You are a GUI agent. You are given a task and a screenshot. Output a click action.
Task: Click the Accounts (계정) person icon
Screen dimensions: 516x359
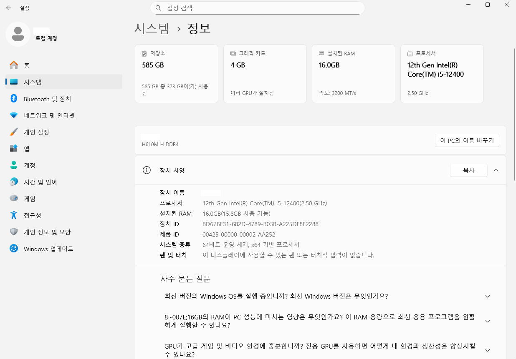(14, 165)
